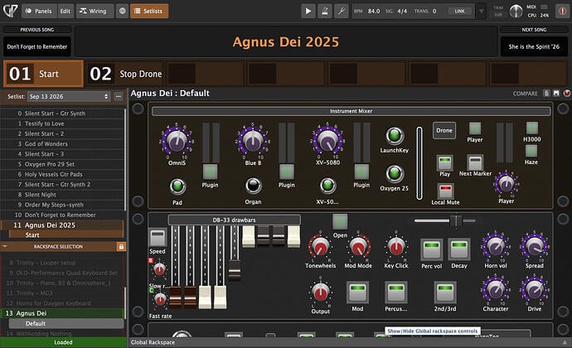The image size is (572, 348).
Task: Toggle the Haze button
Action: [x=531, y=151]
